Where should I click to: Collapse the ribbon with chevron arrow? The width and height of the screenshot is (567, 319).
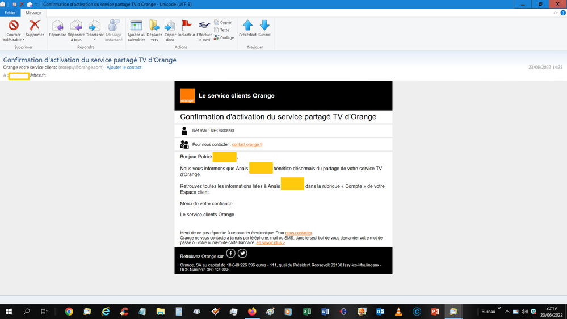click(556, 12)
